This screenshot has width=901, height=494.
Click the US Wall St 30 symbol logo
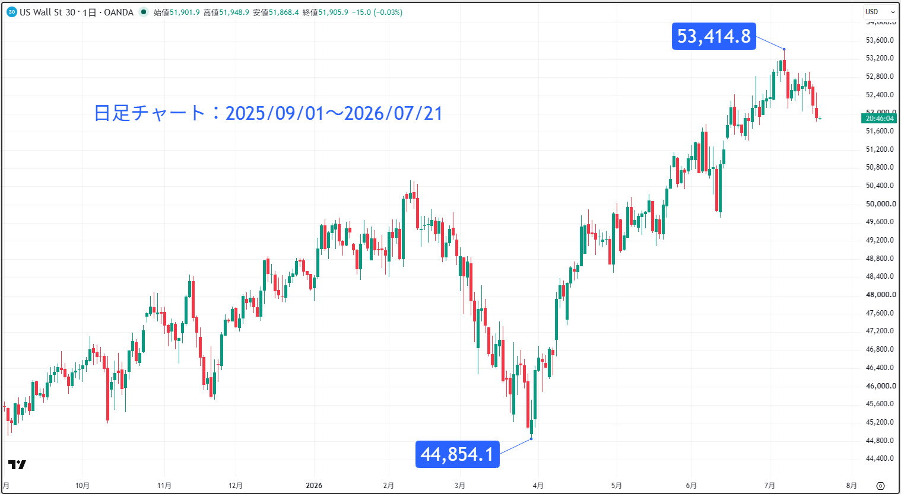(x=12, y=12)
